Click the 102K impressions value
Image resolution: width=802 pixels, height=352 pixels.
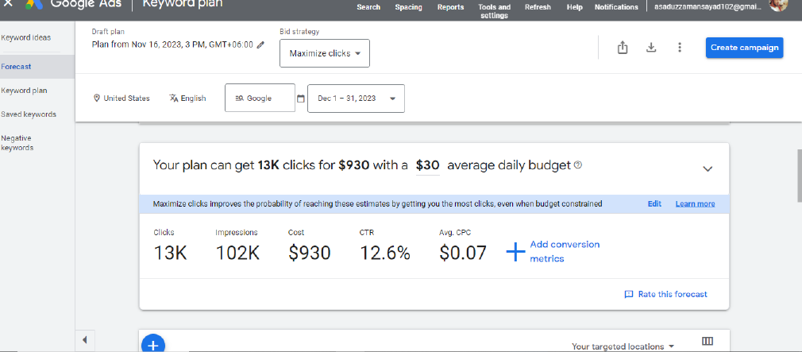point(237,253)
